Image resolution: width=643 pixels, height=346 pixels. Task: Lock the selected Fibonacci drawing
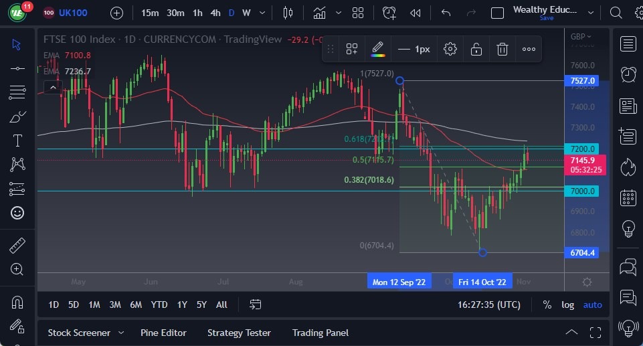(476, 50)
